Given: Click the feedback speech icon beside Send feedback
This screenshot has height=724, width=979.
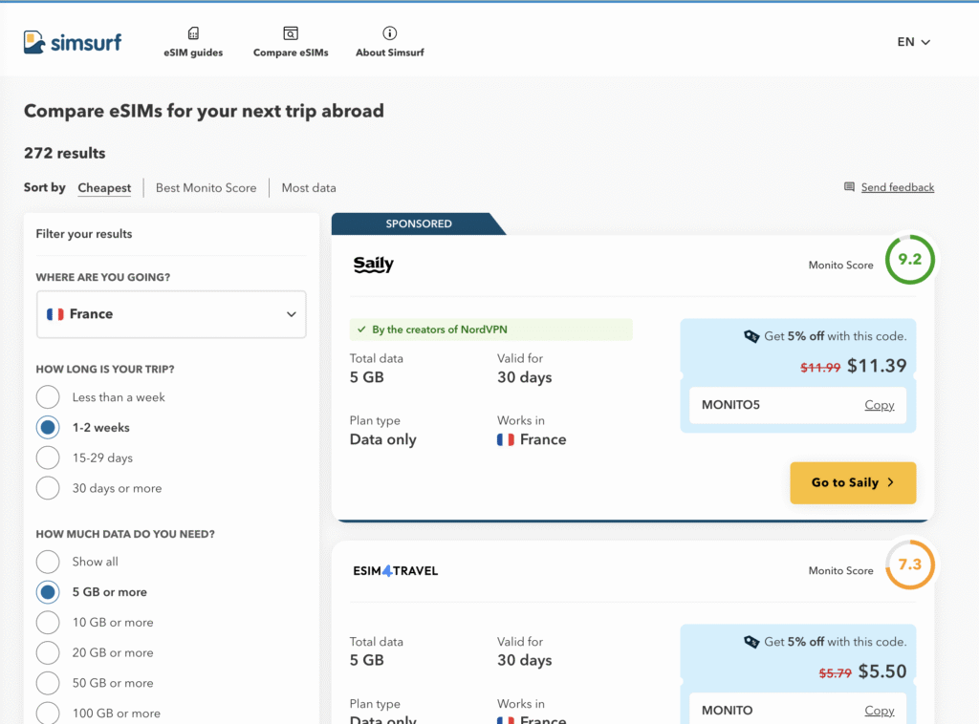Looking at the screenshot, I should click(x=849, y=187).
